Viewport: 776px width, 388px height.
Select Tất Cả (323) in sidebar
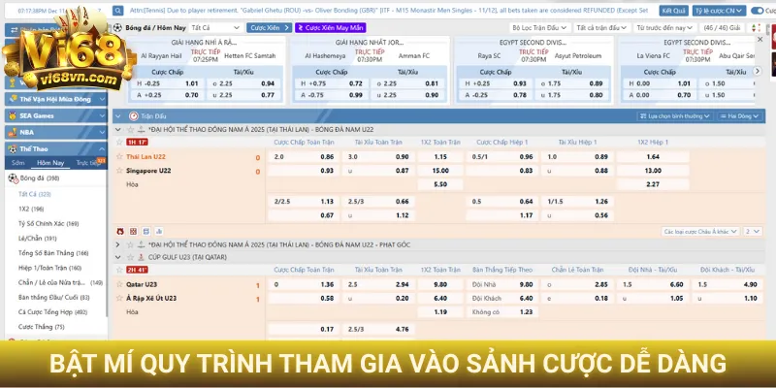[x=35, y=194]
